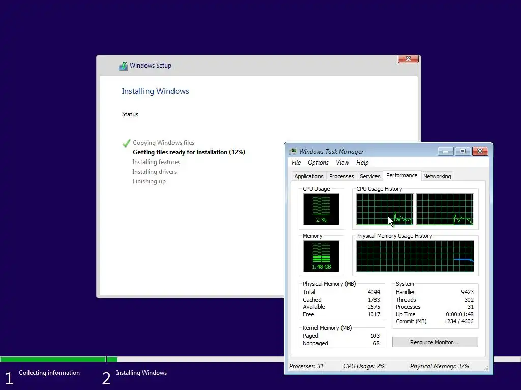The height and width of the screenshot is (390, 521).
Task: Maximize the Task Manager window
Action: click(x=462, y=151)
